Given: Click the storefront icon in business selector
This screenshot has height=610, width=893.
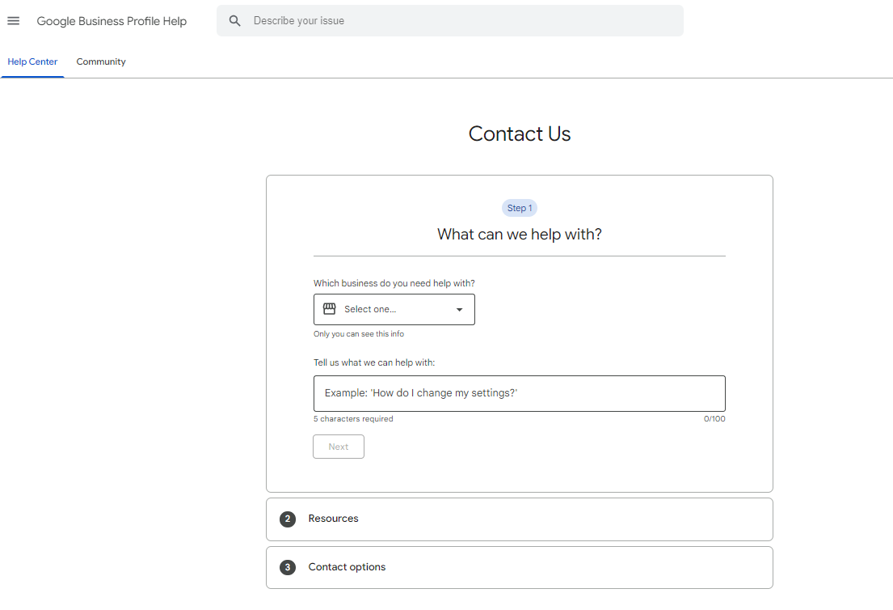Looking at the screenshot, I should pyautogui.click(x=330, y=309).
